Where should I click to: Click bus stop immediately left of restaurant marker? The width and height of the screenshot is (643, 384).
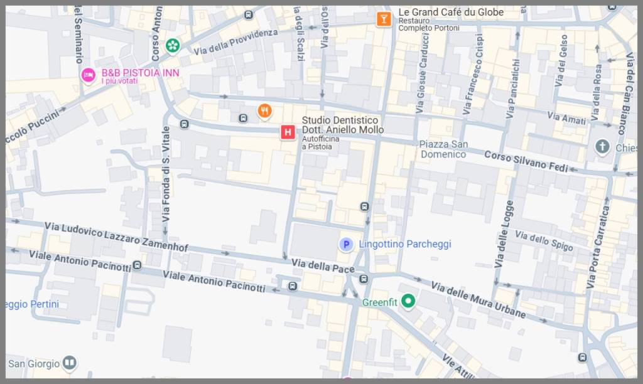pos(243,118)
